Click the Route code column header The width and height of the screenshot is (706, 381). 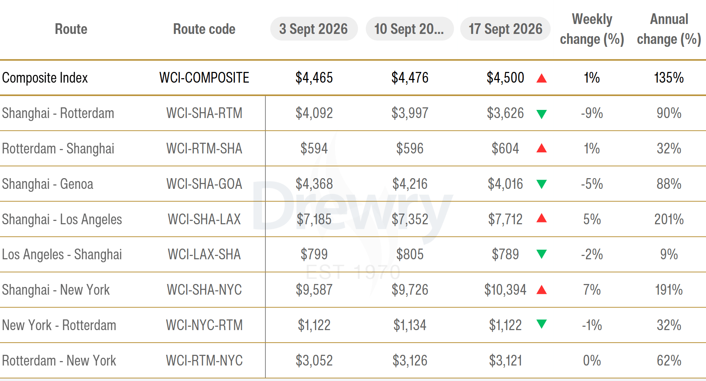(x=204, y=29)
